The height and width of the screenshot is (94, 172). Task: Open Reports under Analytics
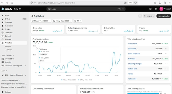[8, 46]
